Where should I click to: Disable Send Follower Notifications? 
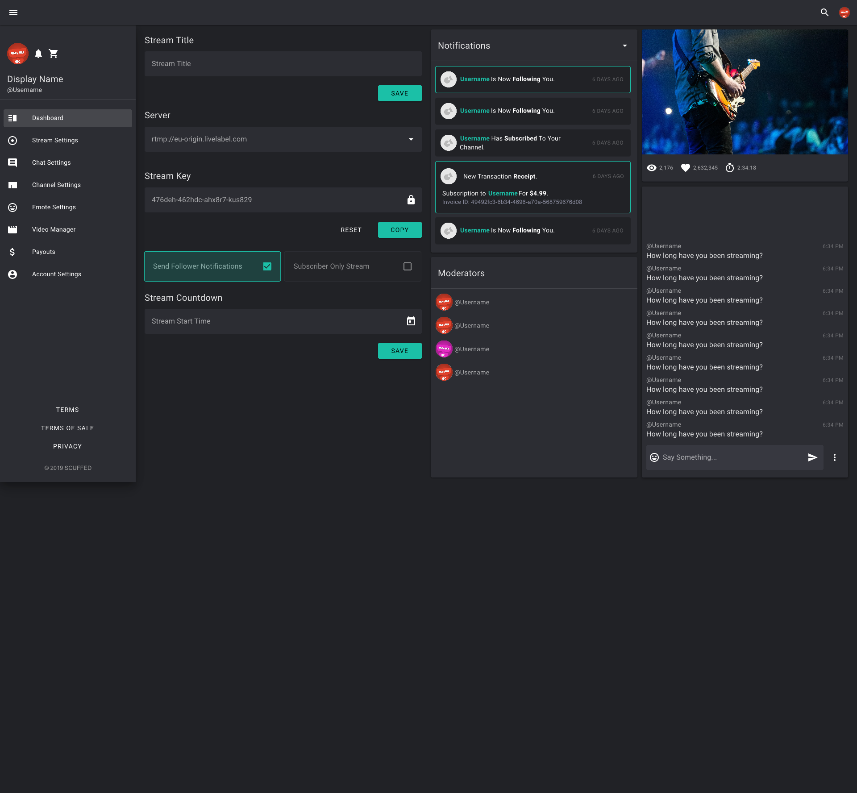[x=267, y=266]
